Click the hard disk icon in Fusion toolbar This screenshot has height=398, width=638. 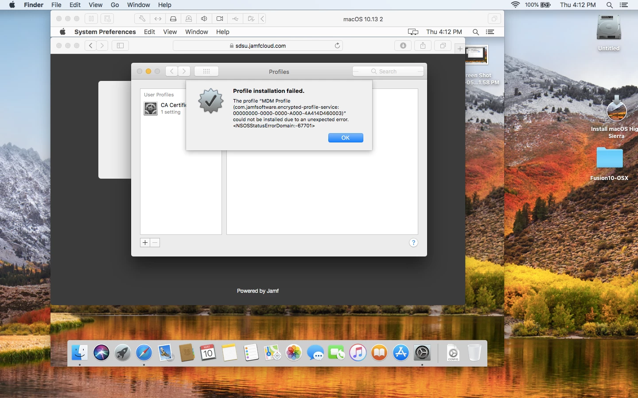[173, 19]
